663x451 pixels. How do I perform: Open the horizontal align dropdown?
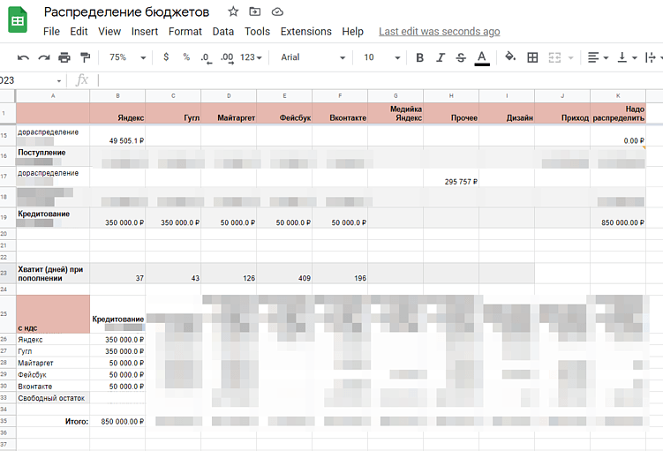click(598, 57)
